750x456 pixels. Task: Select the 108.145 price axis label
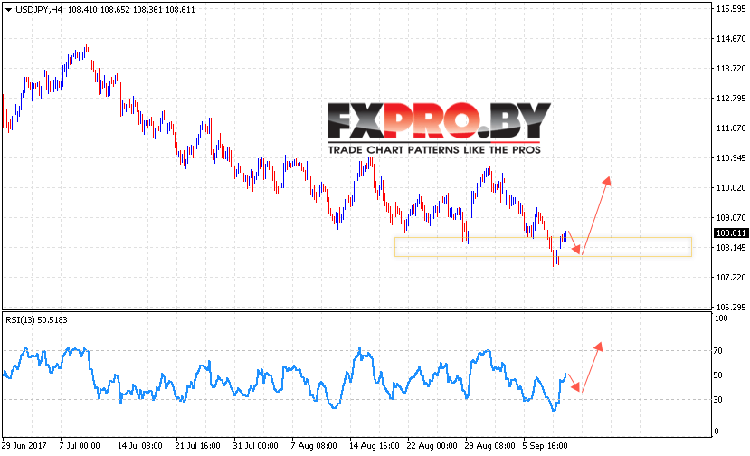click(x=731, y=247)
